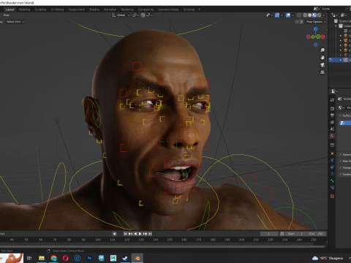The width and height of the screenshot is (351, 263).
Task: Jump to timeline start frame
Action: pos(125,234)
